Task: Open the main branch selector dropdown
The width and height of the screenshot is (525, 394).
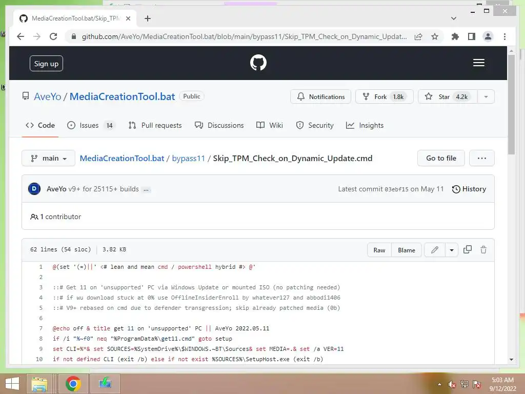Action: 49,158
